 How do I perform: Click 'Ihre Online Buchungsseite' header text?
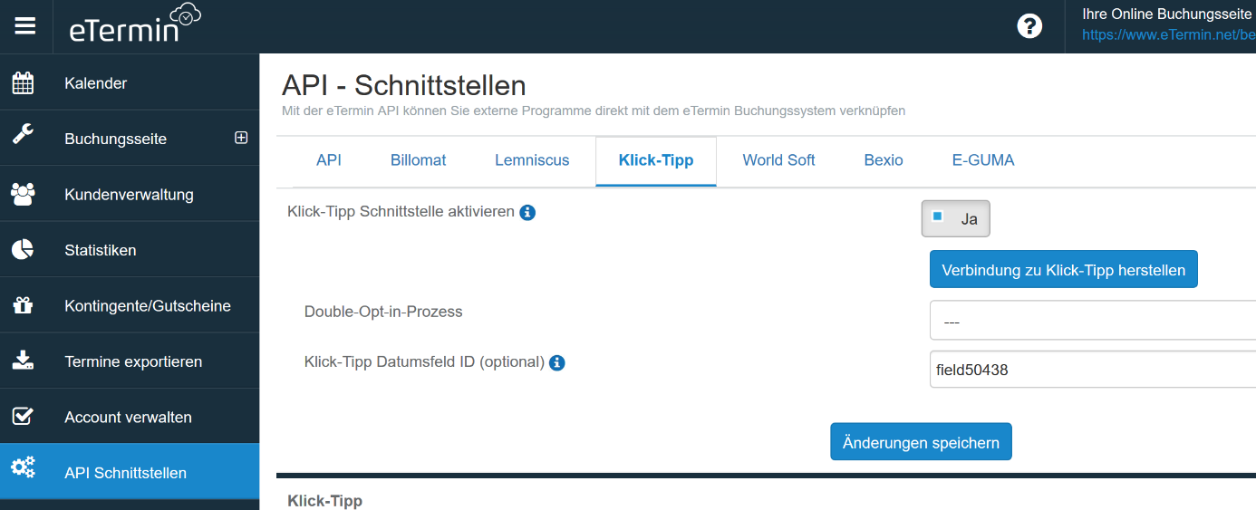pyautogui.click(x=1167, y=14)
